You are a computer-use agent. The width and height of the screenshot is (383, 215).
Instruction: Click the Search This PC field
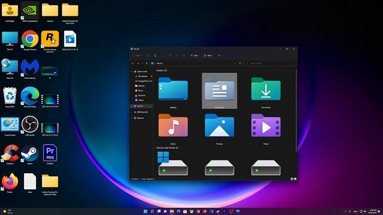(270, 63)
